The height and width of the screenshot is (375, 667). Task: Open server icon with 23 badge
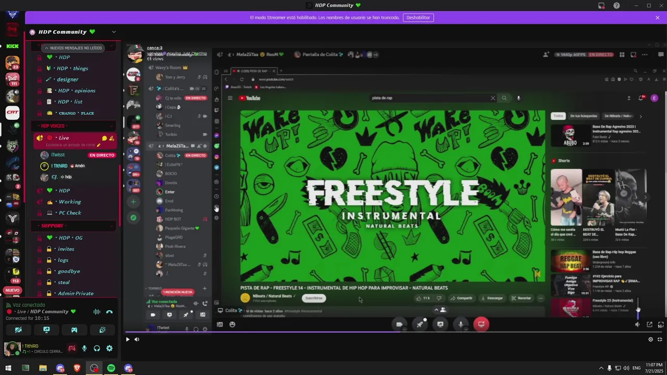[13, 63]
